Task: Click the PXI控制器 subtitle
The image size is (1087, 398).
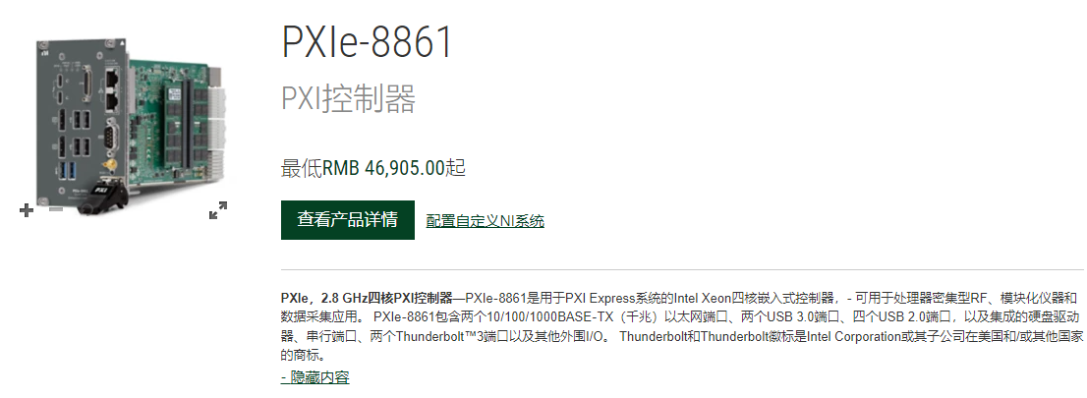Action: (348, 98)
